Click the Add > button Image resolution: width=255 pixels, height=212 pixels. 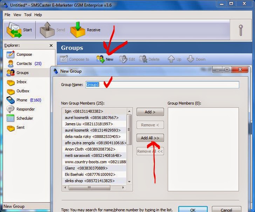click(150, 112)
